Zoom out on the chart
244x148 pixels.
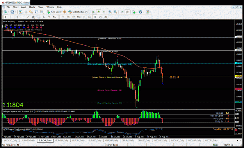pyautogui.click(x=115, y=12)
